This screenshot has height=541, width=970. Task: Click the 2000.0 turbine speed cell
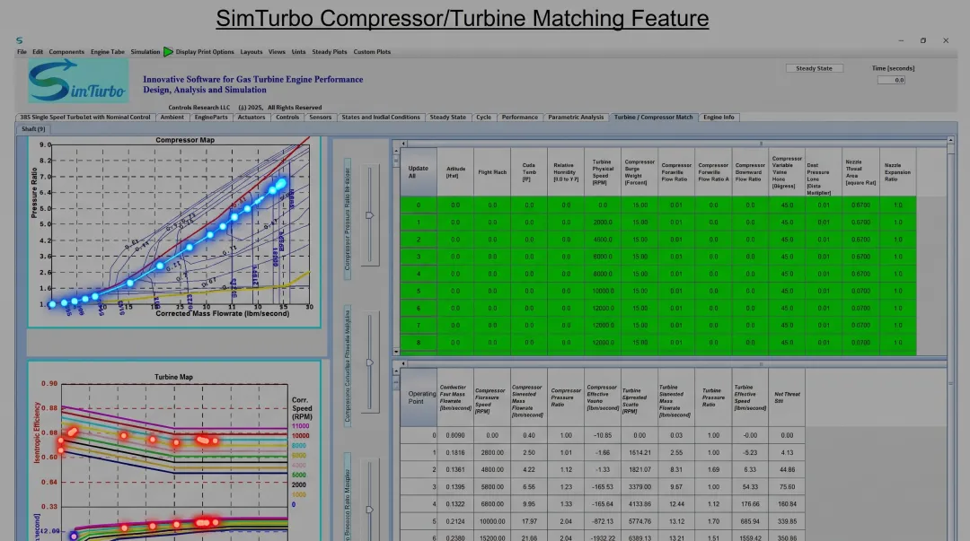(x=604, y=222)
